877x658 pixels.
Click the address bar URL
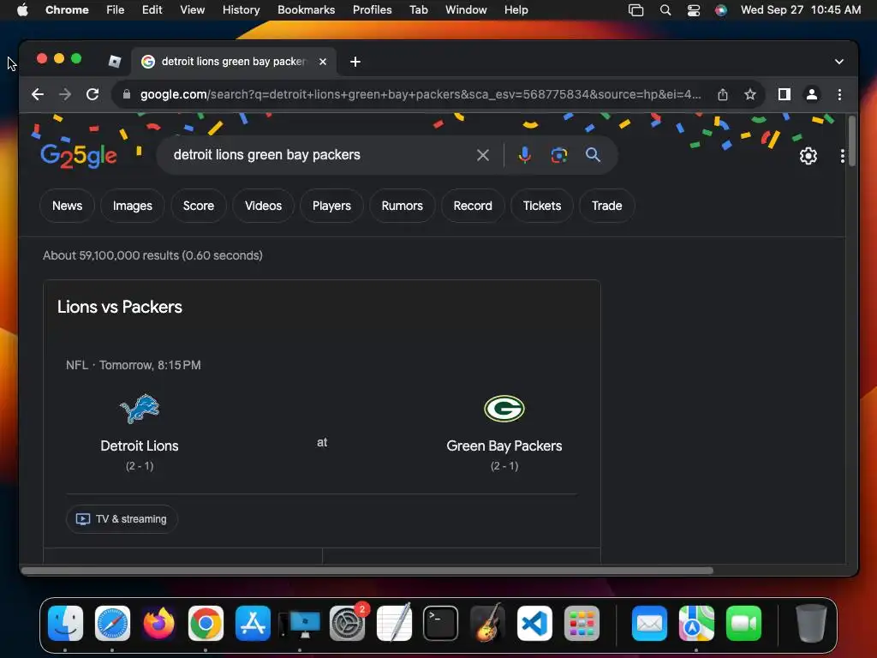[421, 94]
